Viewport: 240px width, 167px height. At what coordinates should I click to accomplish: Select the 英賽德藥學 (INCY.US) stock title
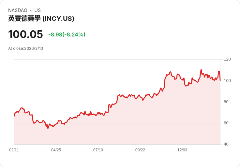(41, 19)
